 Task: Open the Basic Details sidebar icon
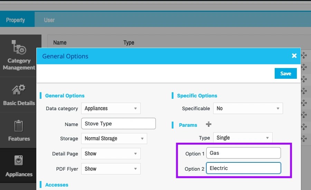19,91
